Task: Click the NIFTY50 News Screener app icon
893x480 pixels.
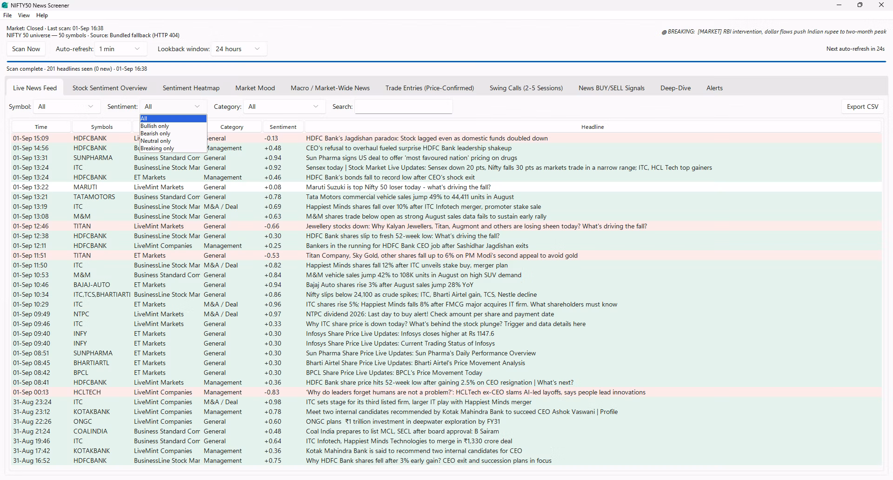Action: point(5,5)
